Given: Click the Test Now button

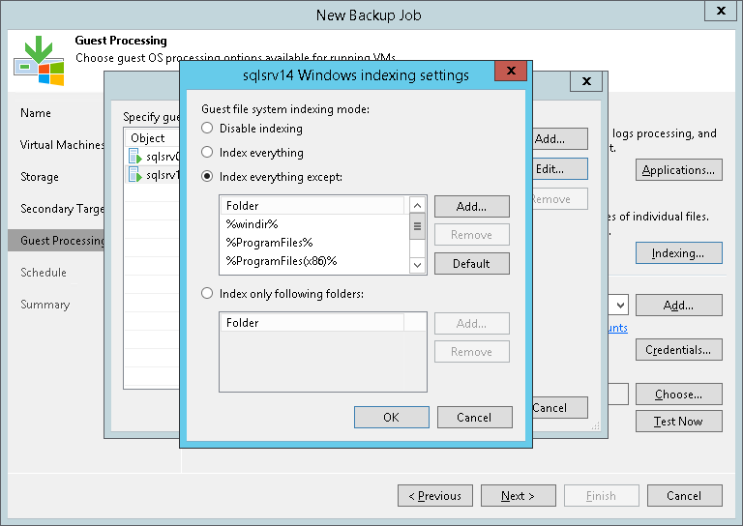Looking at the screenshot, I should pyautogui.click(x=679, y=421).
